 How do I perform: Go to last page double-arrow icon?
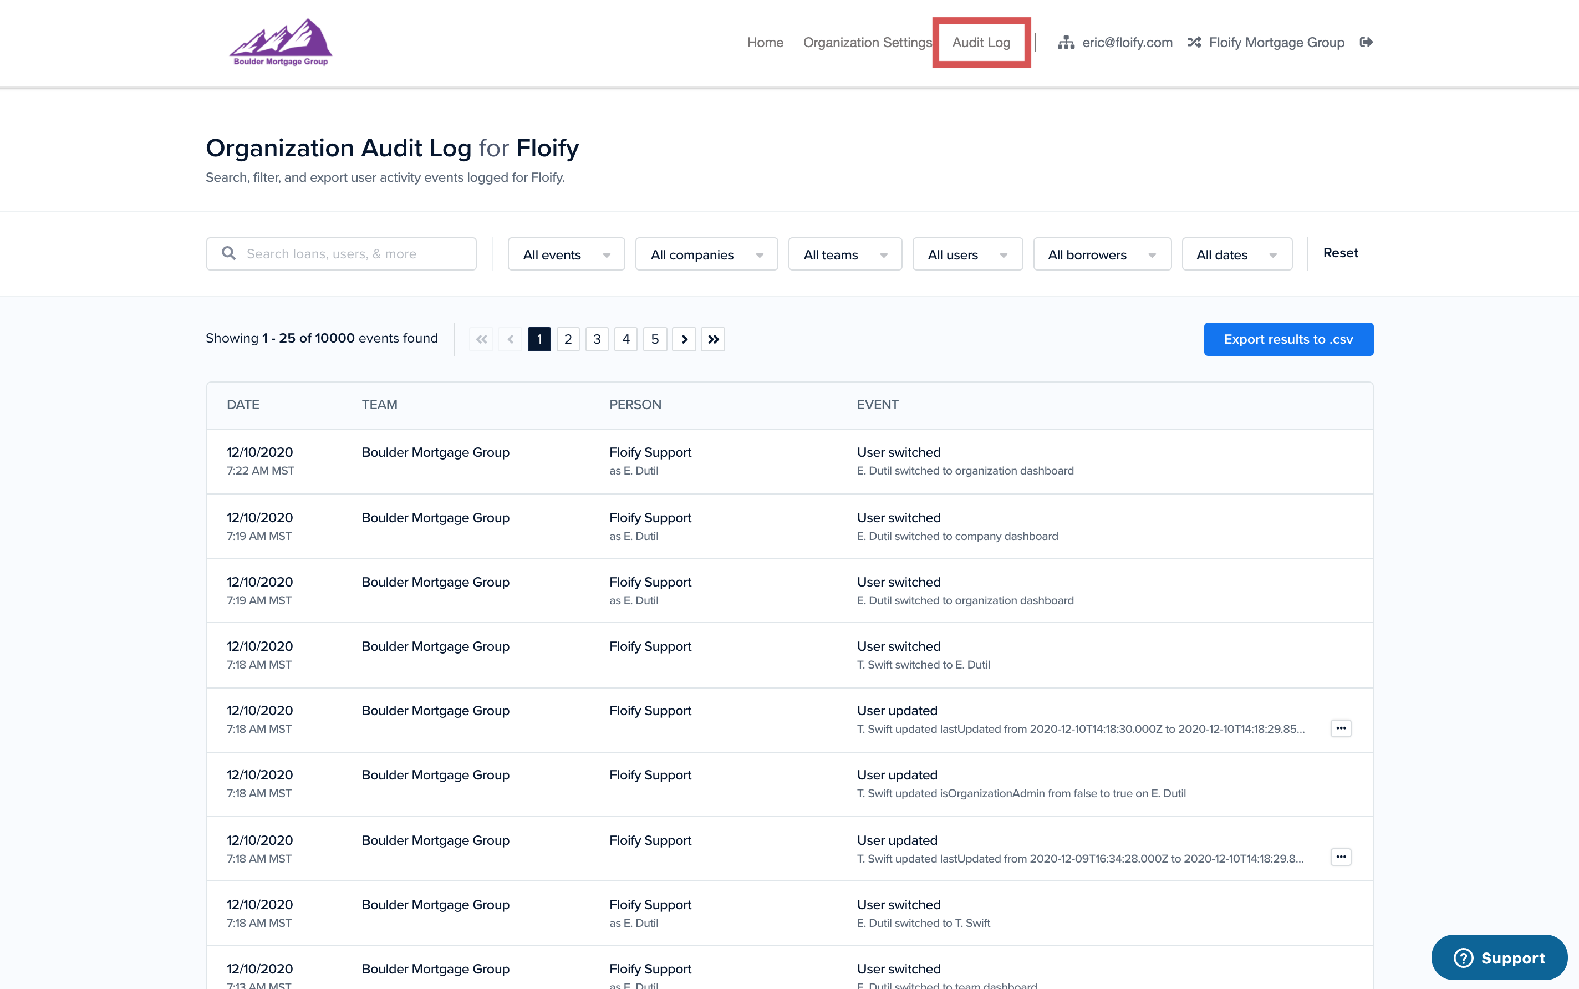coord(713,339)
